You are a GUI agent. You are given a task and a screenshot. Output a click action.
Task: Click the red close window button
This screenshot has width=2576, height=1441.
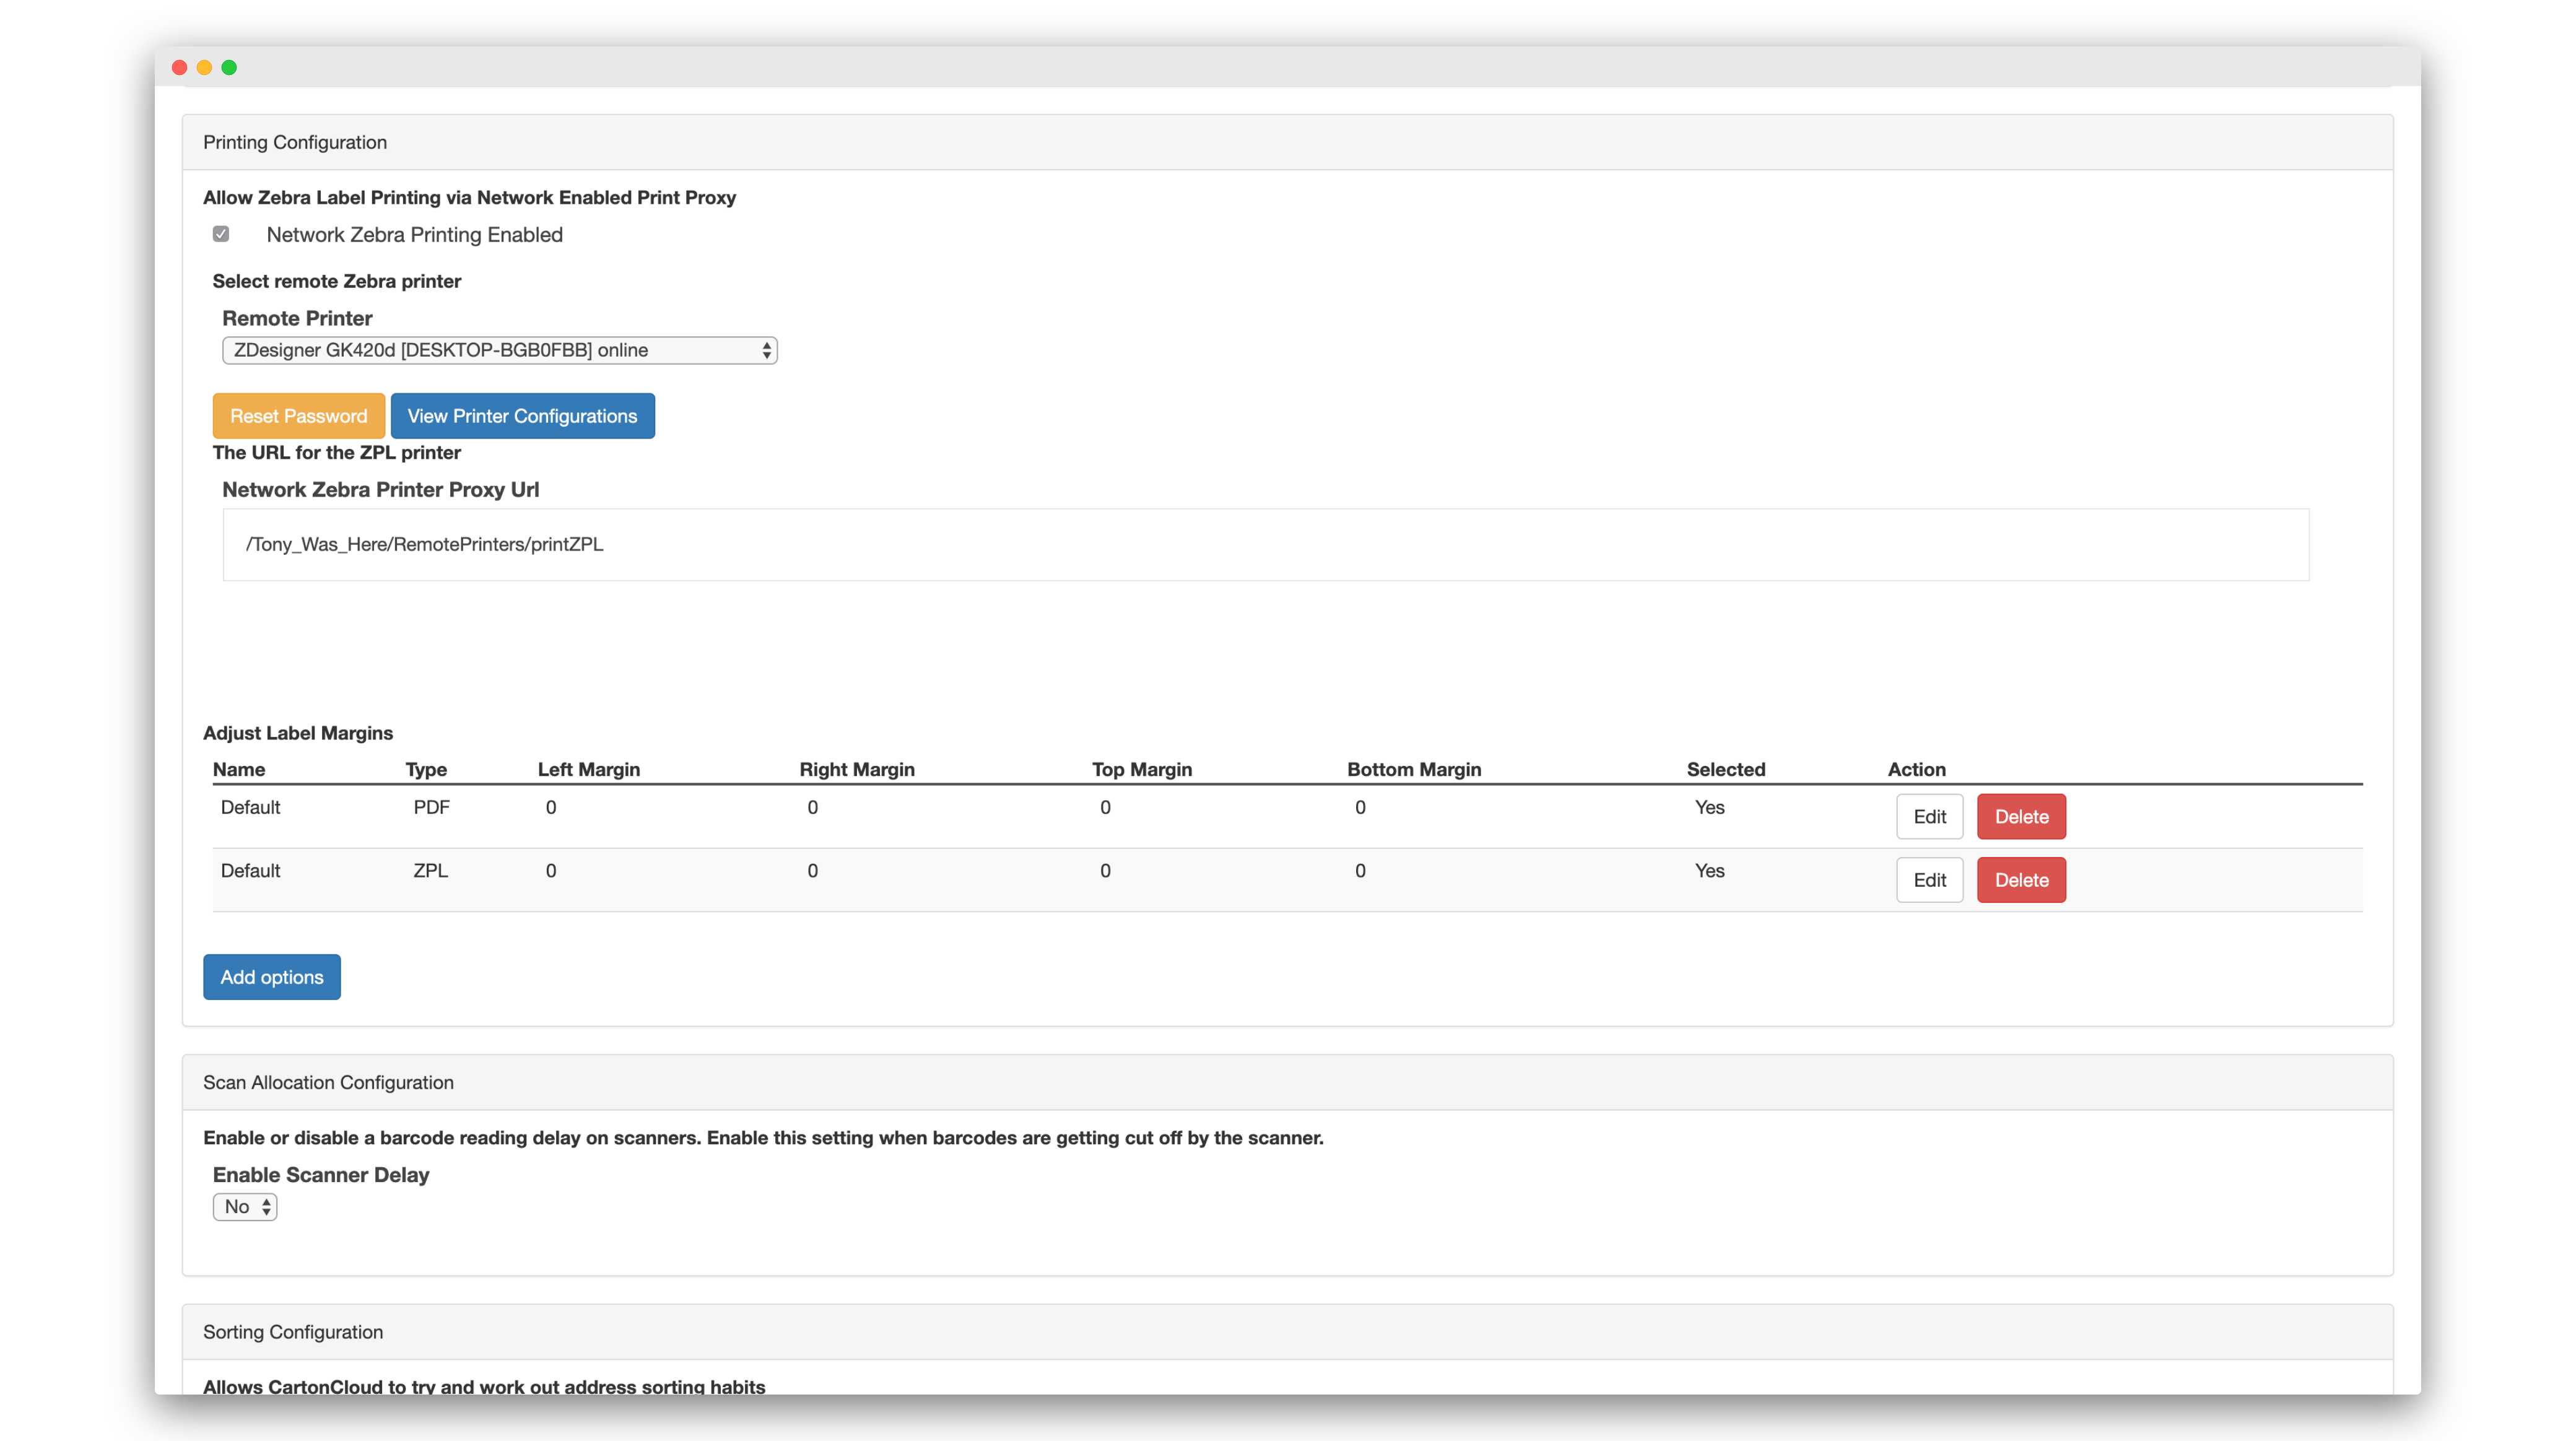click(x=180, y=67)
